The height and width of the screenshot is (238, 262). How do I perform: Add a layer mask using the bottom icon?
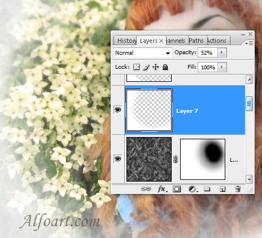pos(177,189)
